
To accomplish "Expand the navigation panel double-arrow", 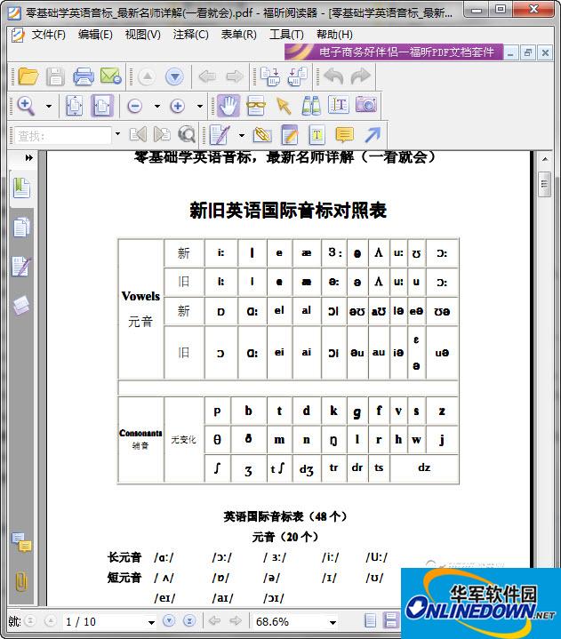I will click(29, 157).
